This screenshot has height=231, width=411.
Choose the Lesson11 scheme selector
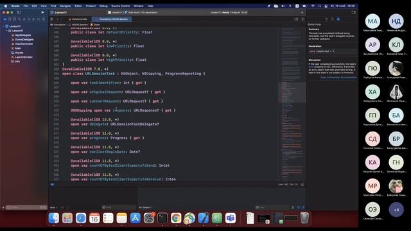pos(116,12)
